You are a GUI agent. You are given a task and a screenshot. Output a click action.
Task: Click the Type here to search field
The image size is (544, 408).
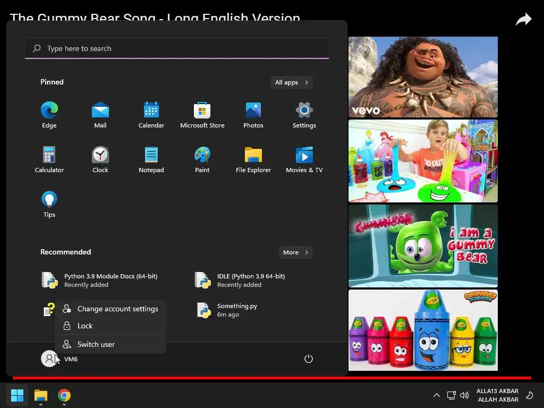(177, 48)
